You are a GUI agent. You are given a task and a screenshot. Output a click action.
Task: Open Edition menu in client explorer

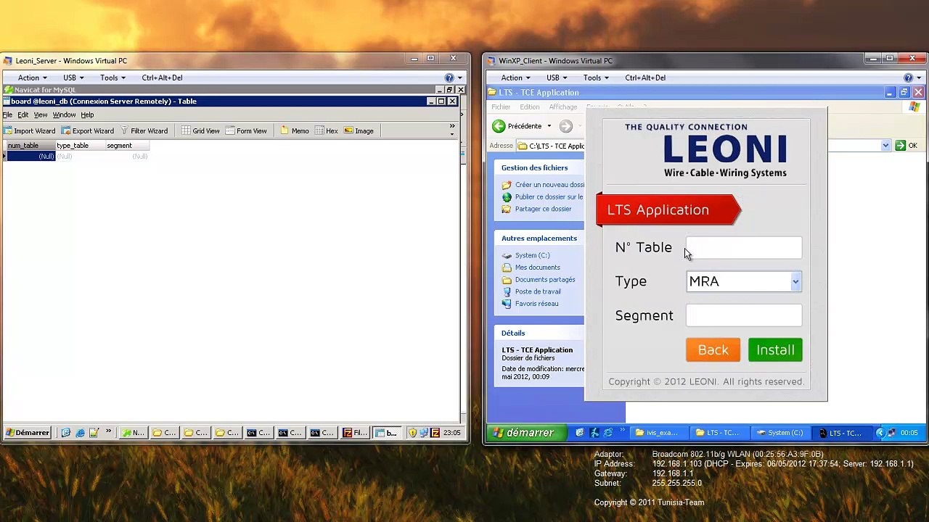click(x=529, y=107)
